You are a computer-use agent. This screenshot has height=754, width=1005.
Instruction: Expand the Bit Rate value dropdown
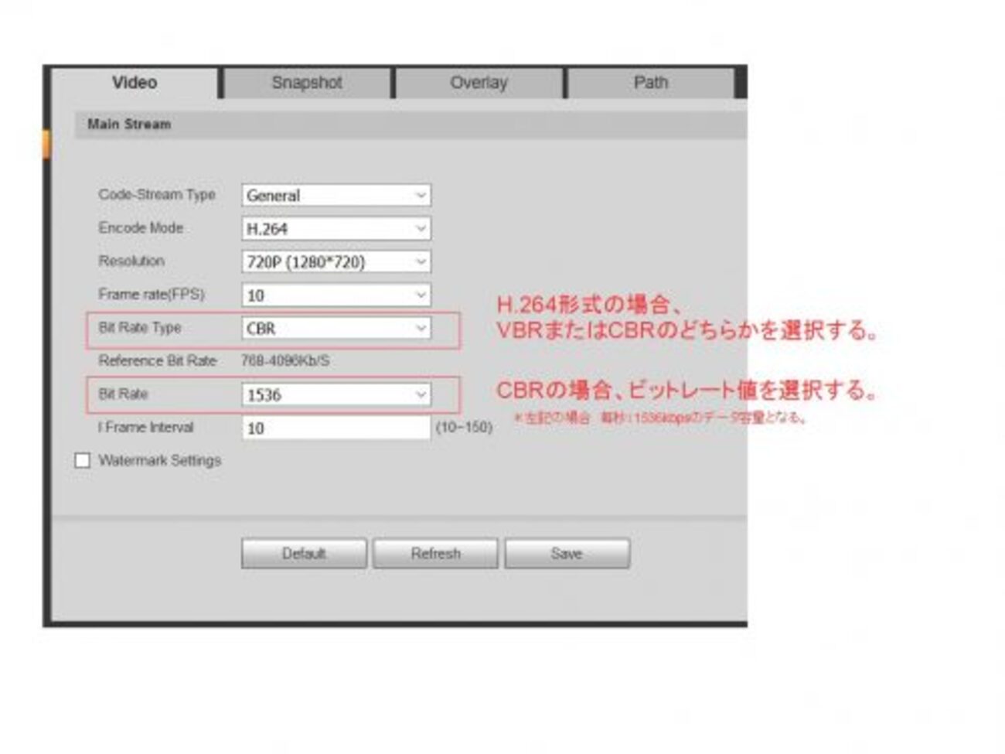336,395
